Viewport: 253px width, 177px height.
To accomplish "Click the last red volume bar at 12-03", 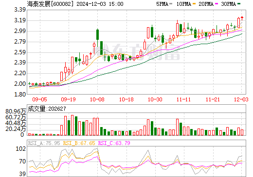I will [x=242, y=132].
